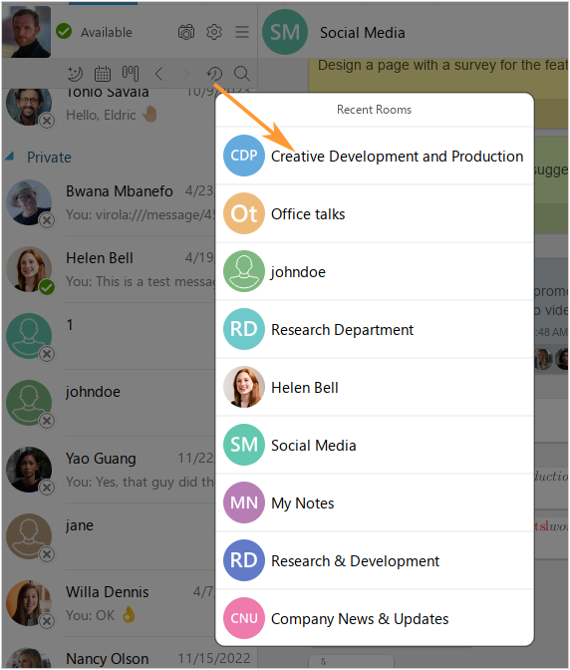Click the user profile photo
Image resolution: width=570 pixels, height=670 pixels.
[x=27, y=32]
